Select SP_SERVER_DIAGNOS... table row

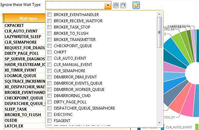click(25, 59)
